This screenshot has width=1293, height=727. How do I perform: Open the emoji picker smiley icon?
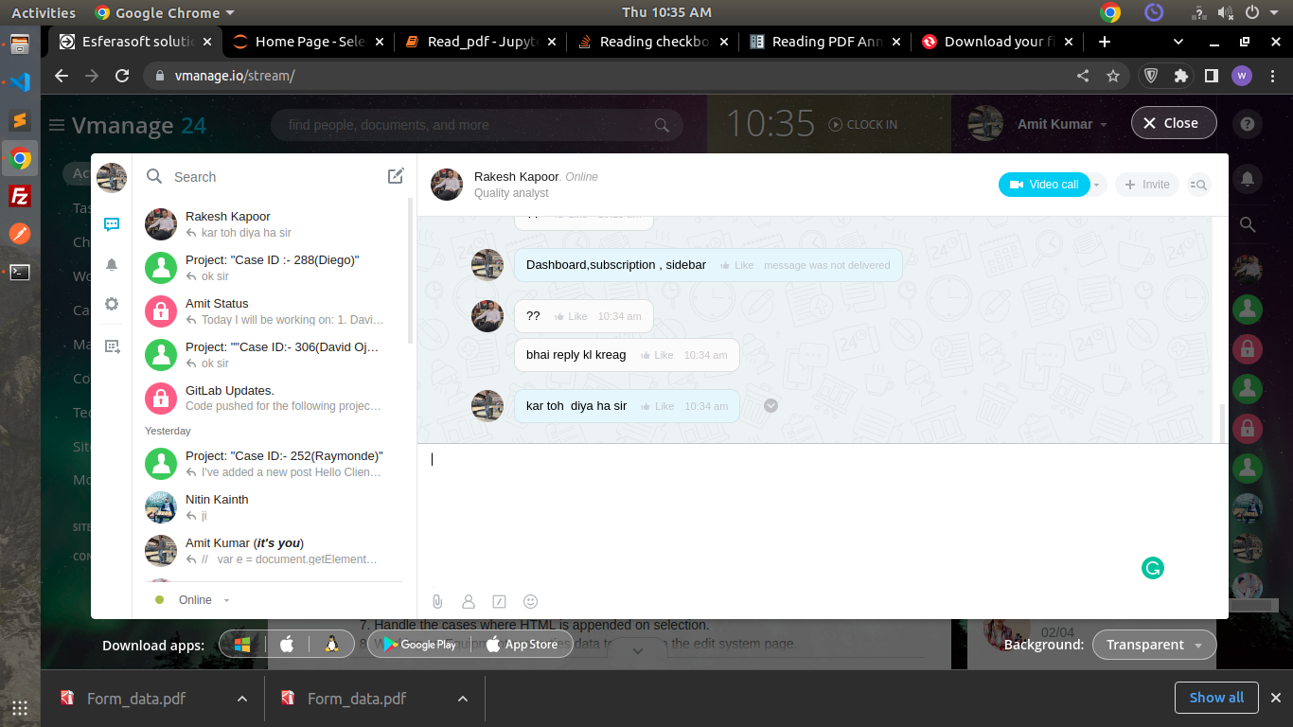tap(531, 601)
